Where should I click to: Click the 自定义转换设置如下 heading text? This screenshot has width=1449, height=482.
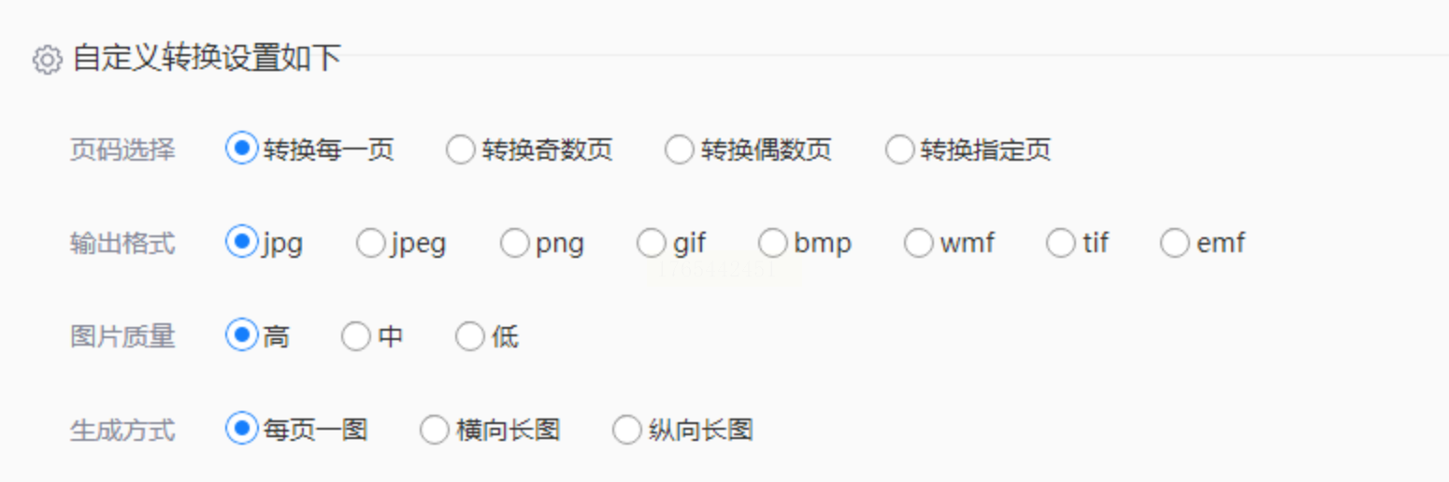pos(207,59)
